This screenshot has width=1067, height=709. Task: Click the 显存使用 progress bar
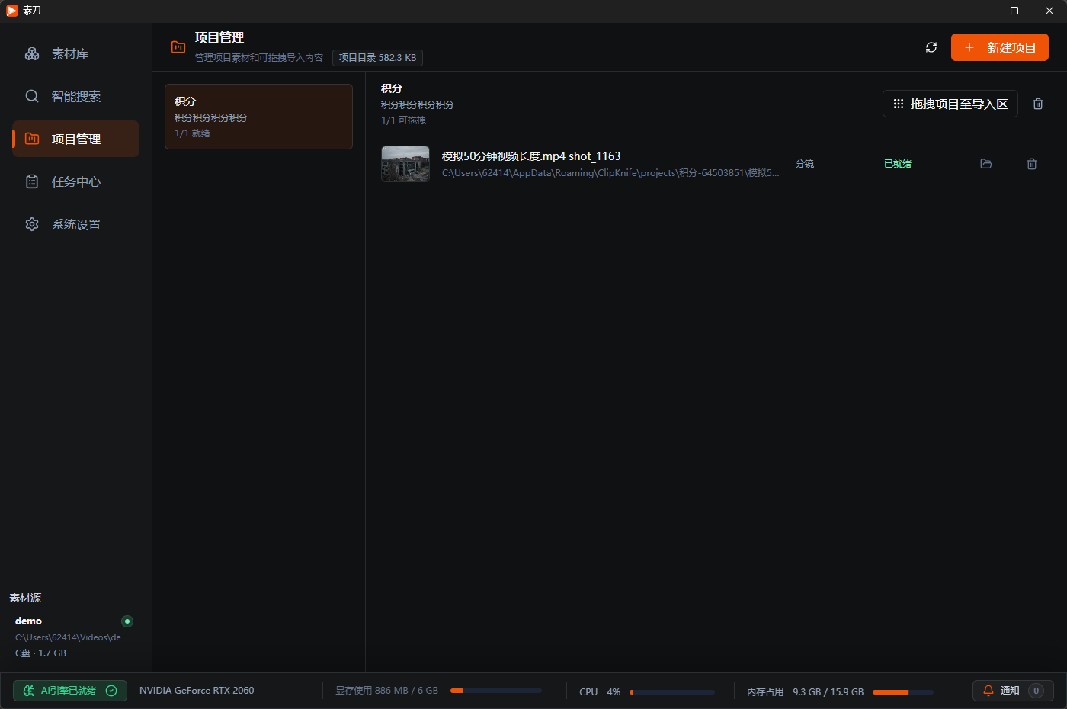pos(496,691)
